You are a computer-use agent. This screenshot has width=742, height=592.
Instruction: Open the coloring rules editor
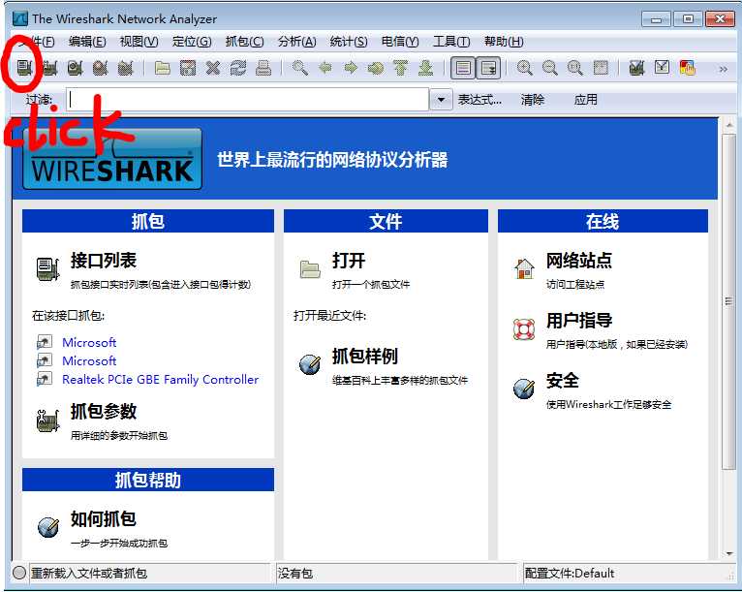pyautogui.click(x=687, y=68)
